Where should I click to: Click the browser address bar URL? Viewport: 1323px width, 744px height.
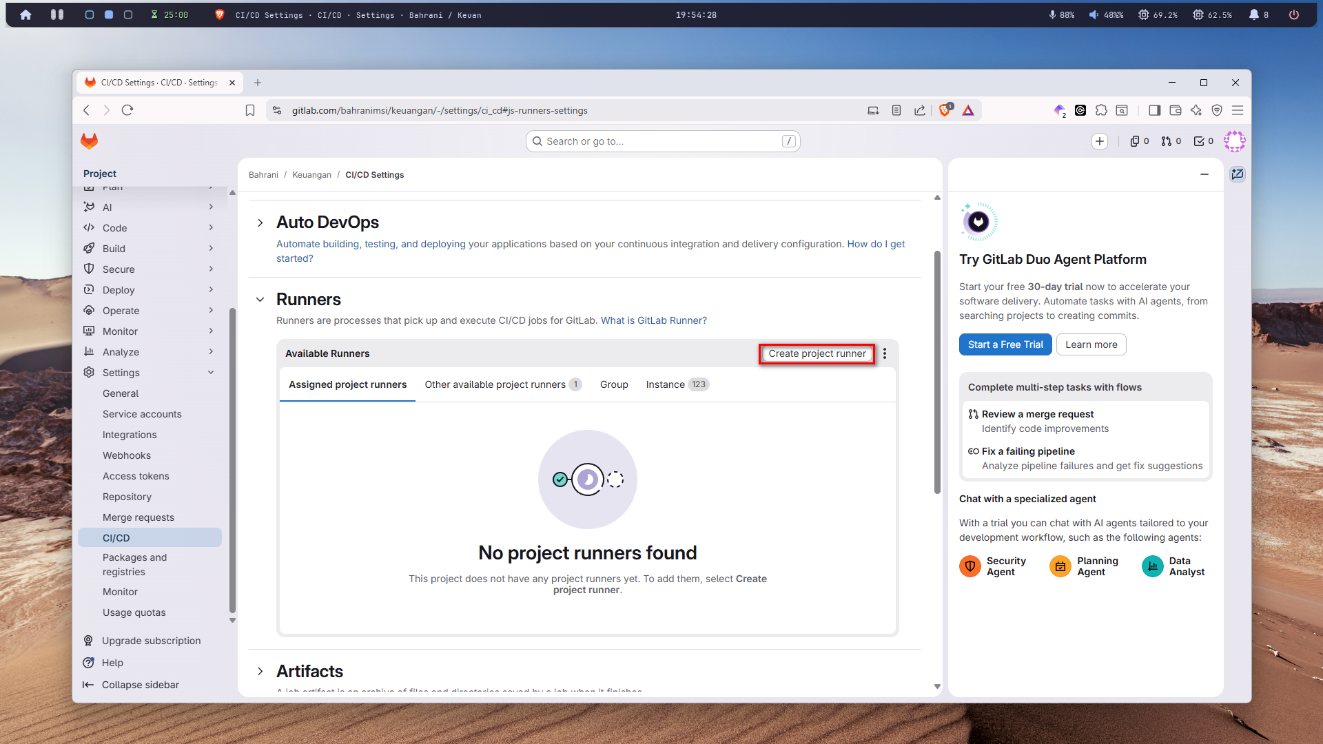(x=440, y=110)
